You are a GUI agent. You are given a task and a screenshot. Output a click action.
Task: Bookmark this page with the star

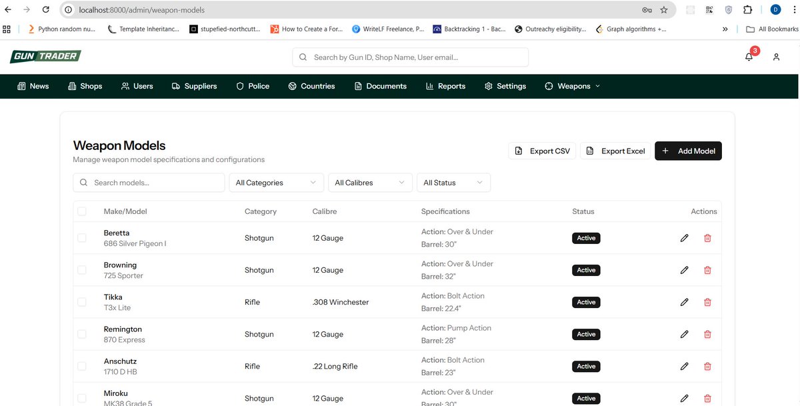click(664, 10)
